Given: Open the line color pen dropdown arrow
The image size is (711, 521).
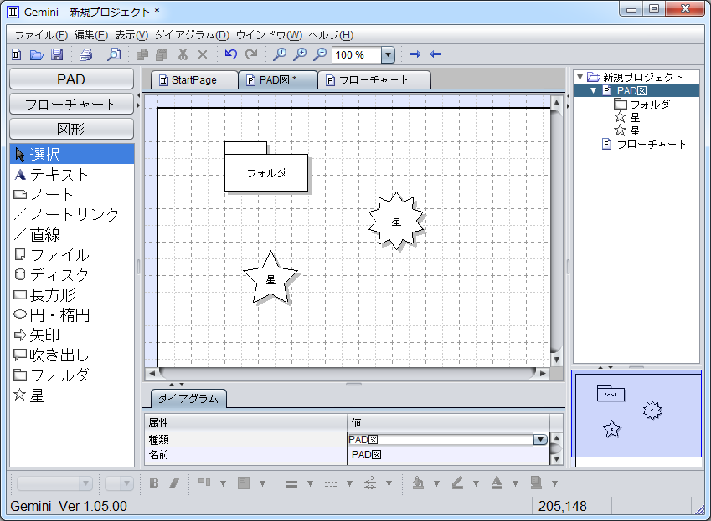Looking at the screenshot, I should [x=476, y=483].
